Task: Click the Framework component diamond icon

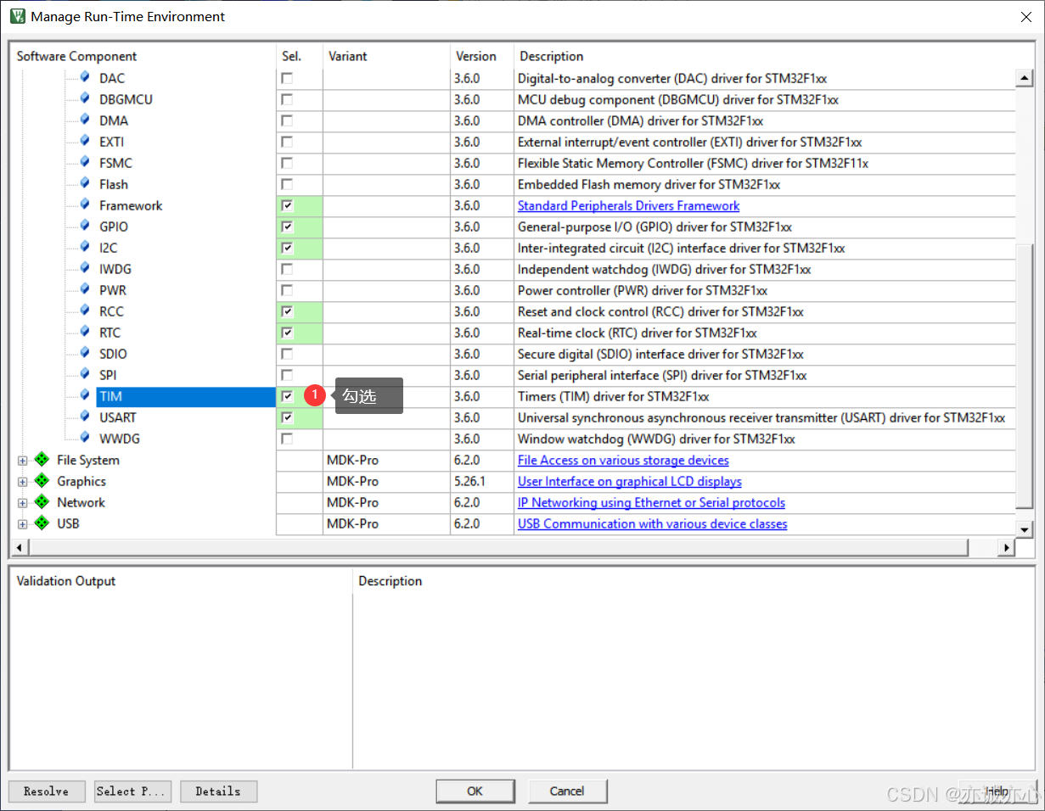Action: click(x=85, y=204)
